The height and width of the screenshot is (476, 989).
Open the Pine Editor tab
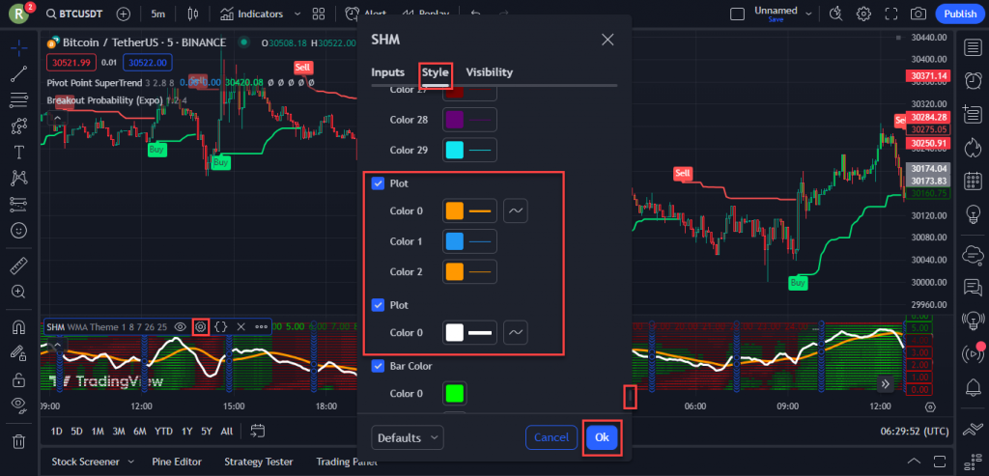coord(177,462)
